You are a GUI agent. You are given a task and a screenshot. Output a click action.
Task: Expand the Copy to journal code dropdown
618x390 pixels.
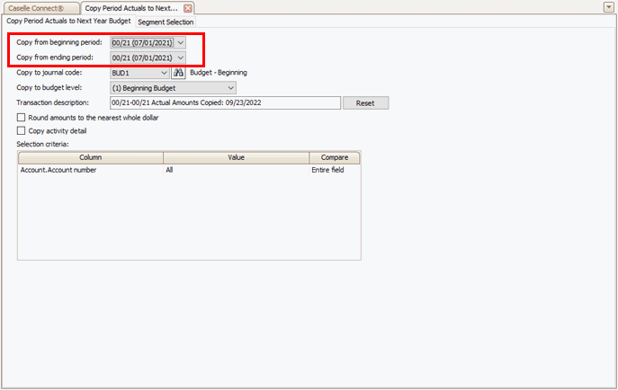(x=163, y=73)
